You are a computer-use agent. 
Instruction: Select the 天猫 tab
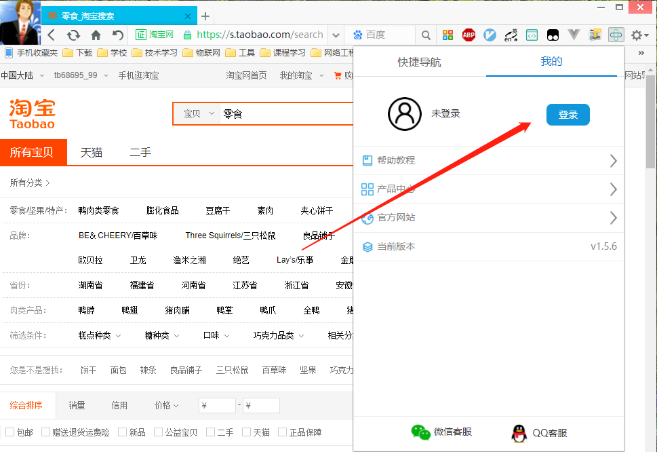coord(92,152)
